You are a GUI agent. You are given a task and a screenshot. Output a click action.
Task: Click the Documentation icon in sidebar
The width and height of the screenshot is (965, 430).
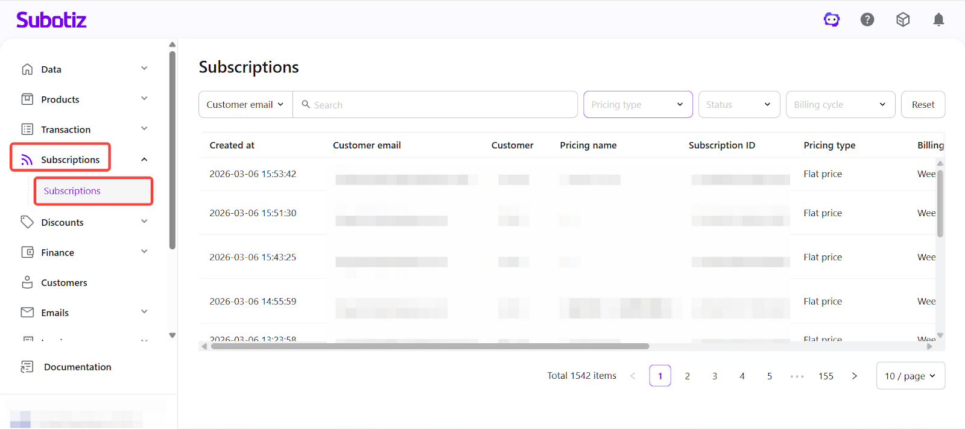click(x=27, y=367)
